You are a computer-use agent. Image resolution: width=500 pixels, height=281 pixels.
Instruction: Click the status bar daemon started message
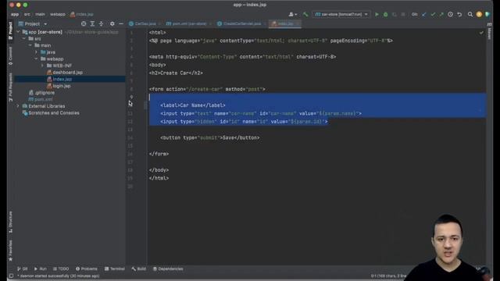(x=58, y=276)
